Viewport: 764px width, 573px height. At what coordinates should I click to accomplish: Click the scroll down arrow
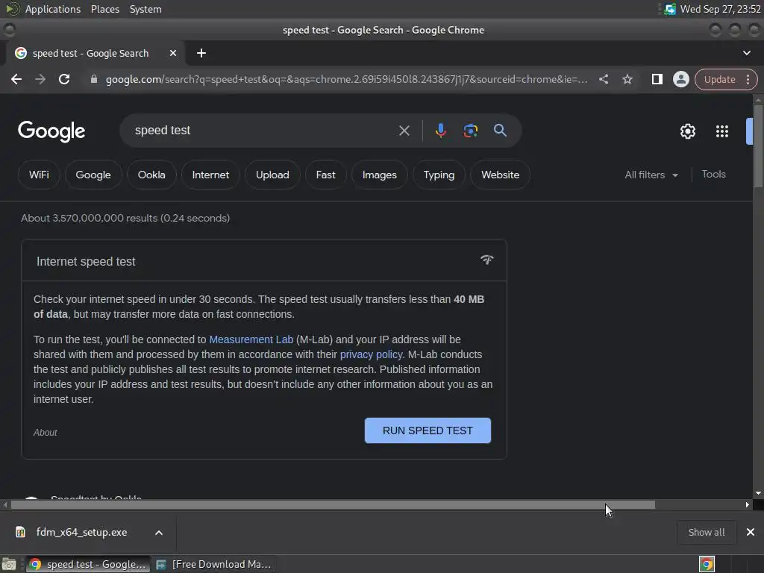[x=758, y=493]
